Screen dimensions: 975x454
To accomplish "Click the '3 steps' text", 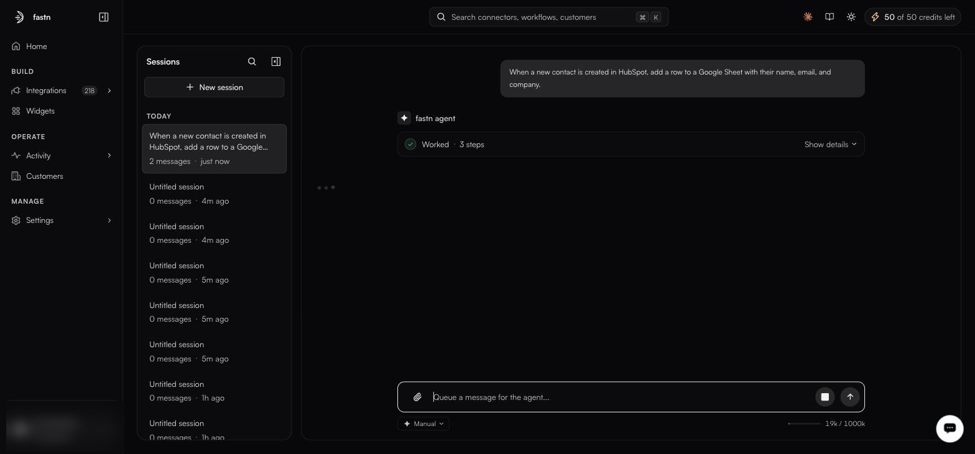I will click(x=472, y=145).
